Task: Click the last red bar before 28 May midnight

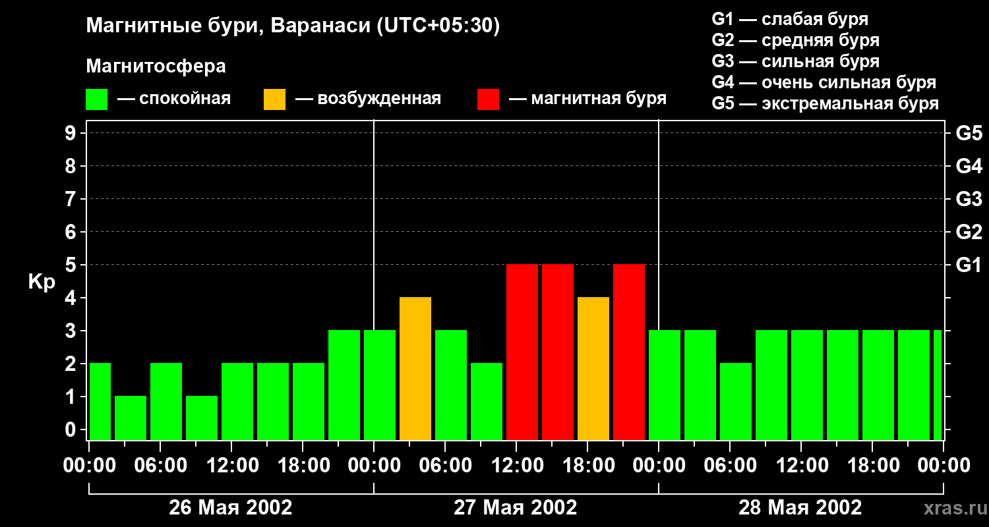Action: pyautogui.click(x=629, y=352)
